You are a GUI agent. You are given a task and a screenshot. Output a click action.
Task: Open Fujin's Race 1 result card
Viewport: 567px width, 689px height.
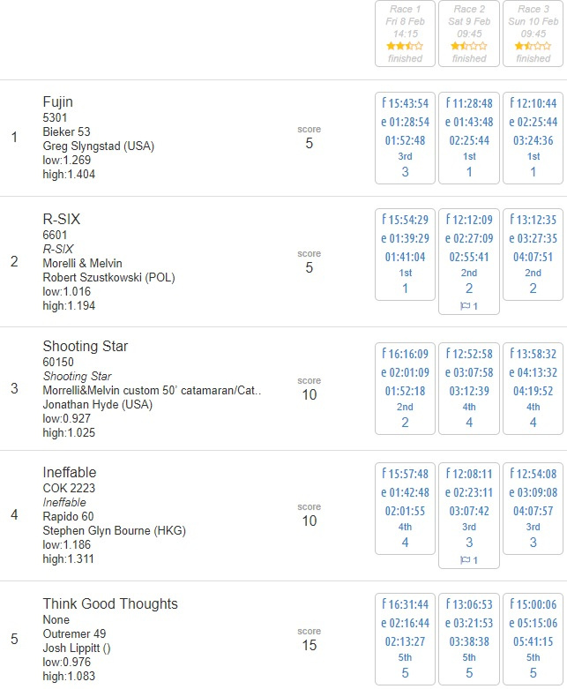(x=405, y=138)
